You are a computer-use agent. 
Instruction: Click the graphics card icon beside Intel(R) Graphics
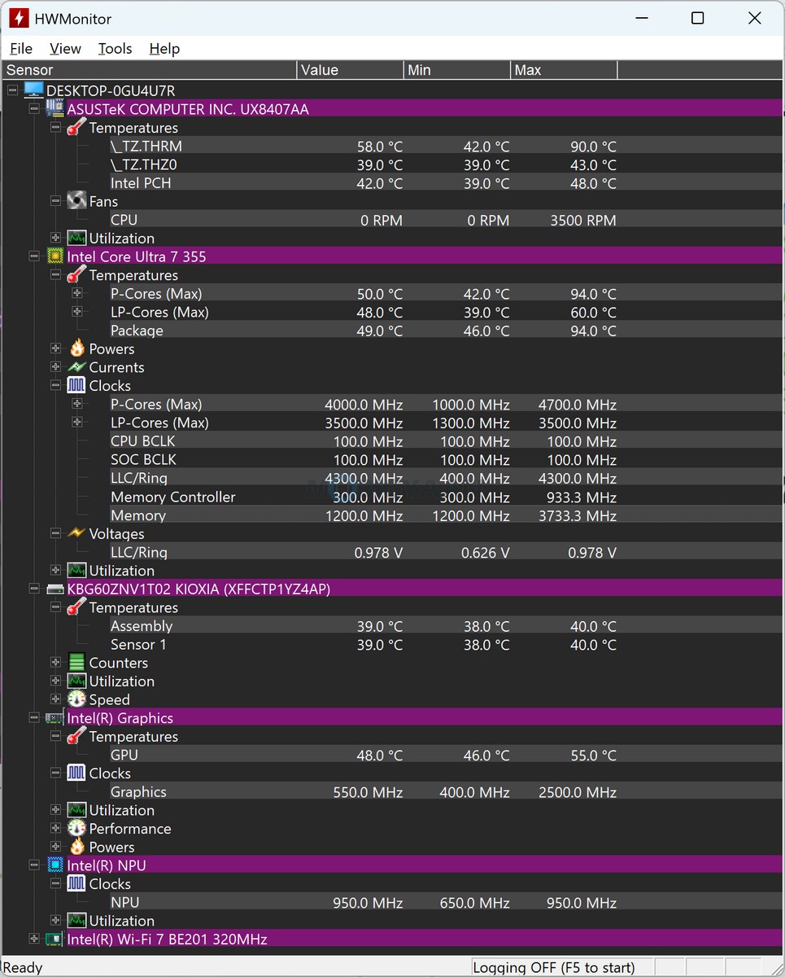pyautogui.click(x=55, y=717)
